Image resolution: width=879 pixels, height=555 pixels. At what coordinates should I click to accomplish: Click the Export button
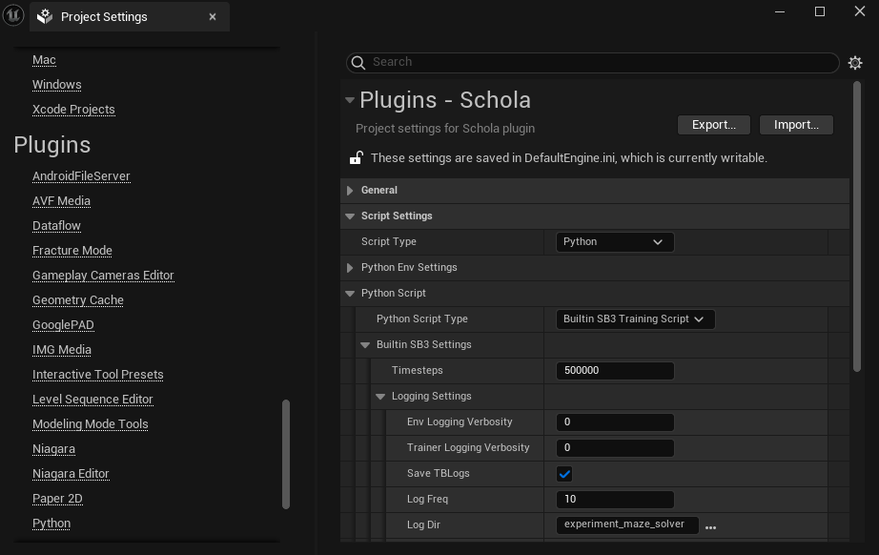pyautogui.click(x=713, y=125)
